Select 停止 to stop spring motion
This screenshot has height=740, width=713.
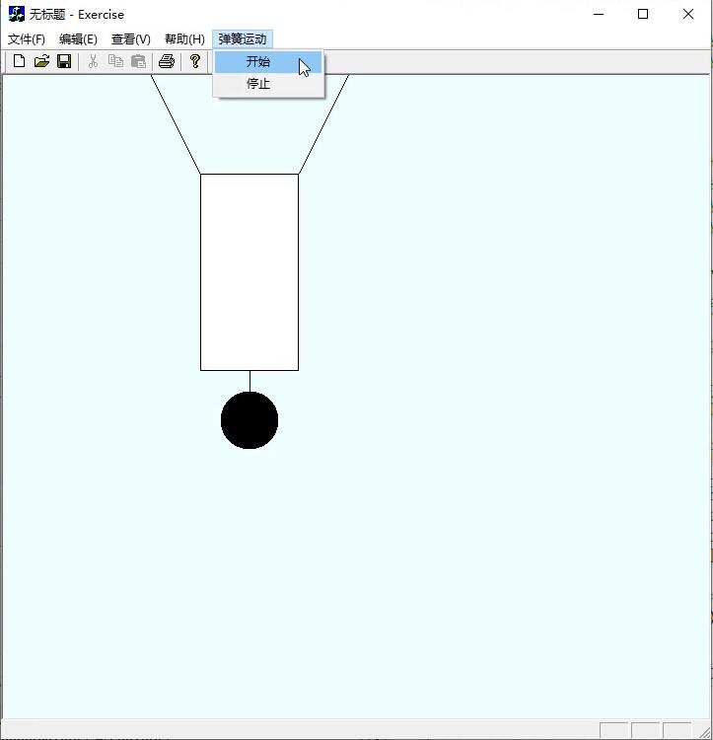pos(268,84)
